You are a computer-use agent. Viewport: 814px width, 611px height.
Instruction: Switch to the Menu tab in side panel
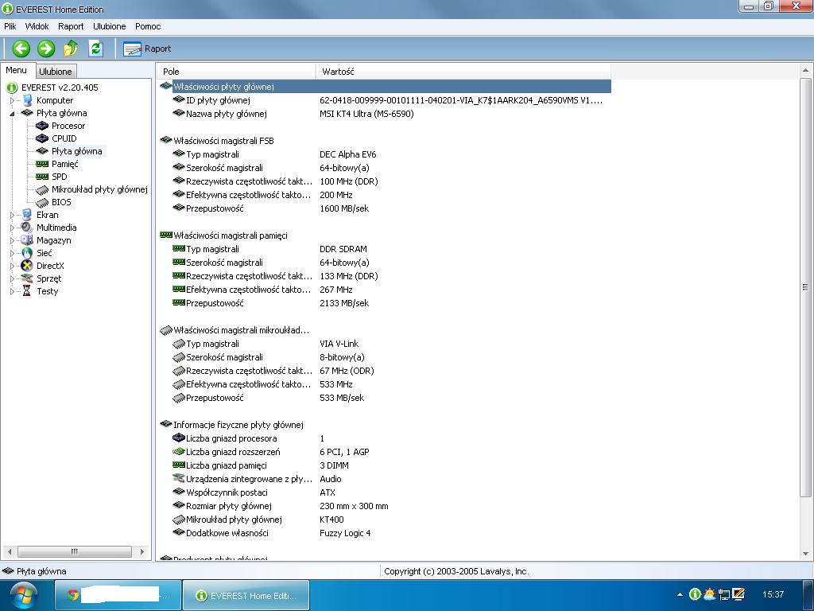17,70
